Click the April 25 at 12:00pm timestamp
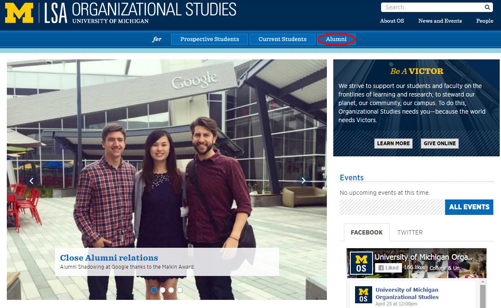This screenshot has height=308, width=501. click(x=396, y=304)
